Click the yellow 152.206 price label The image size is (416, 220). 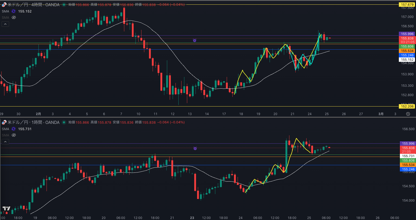[x=407, y=106]
